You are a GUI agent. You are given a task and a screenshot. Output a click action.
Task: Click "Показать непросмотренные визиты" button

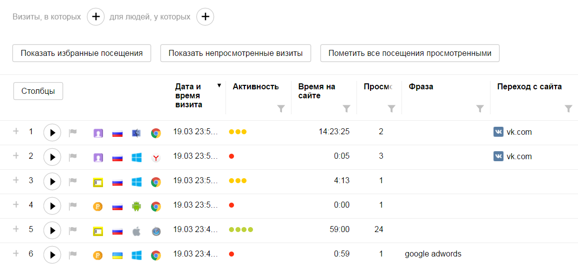235,53
